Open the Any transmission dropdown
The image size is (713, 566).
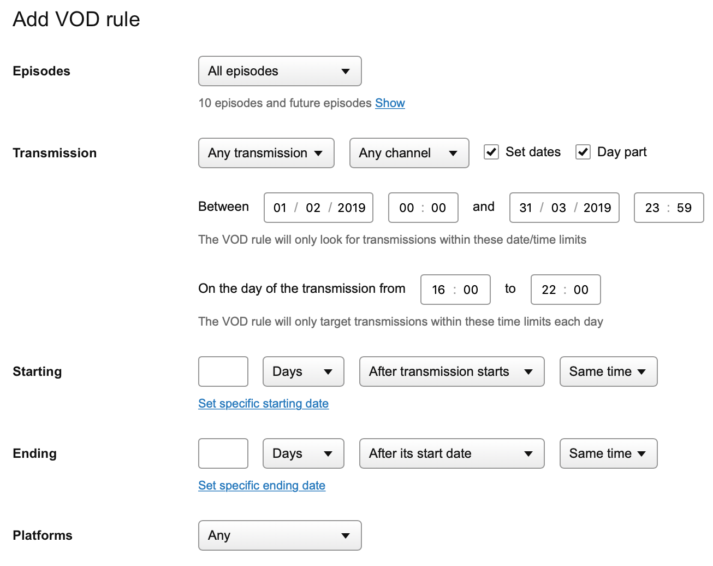coord(266,153)
